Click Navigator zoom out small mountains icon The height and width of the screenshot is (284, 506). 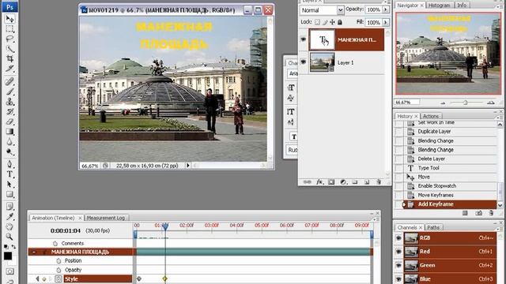[443, 103]
